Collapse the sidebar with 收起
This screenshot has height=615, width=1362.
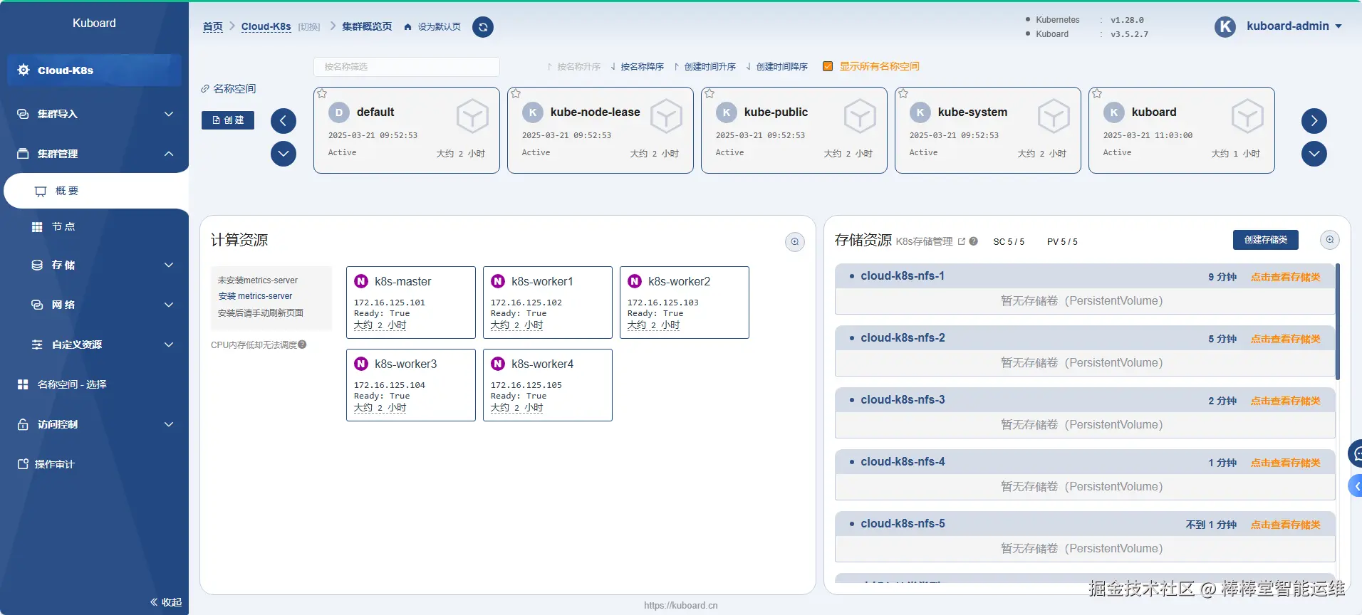tap(166, 602)
